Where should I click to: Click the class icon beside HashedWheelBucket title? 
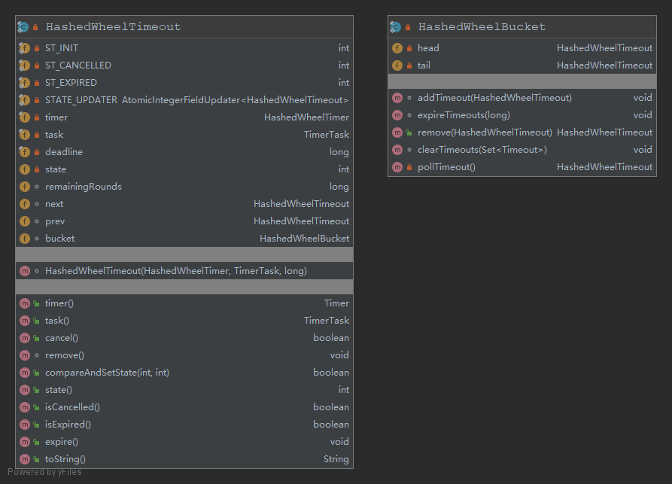(x=396, y=27)
